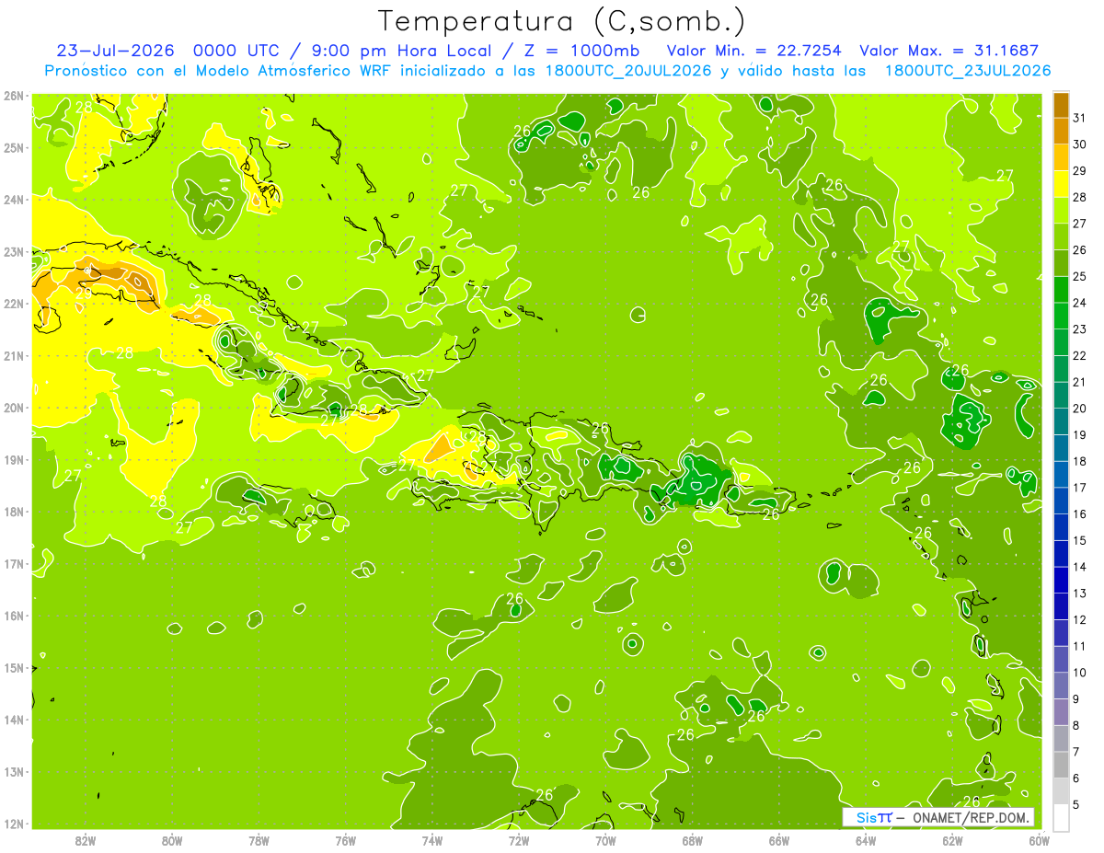This screenshot has width=1104, height=853.
Task: Pick the blue swatch between 16 and 17
Action: 1061,501
